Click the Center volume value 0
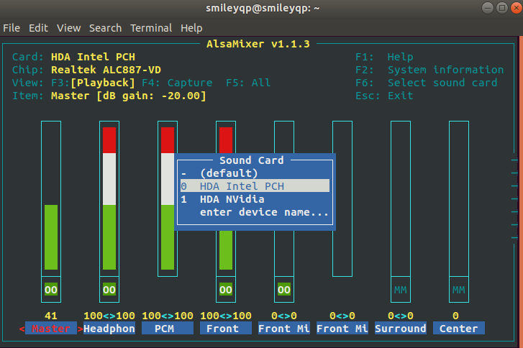This screenshot has height=348, width=523. point(455,316)
